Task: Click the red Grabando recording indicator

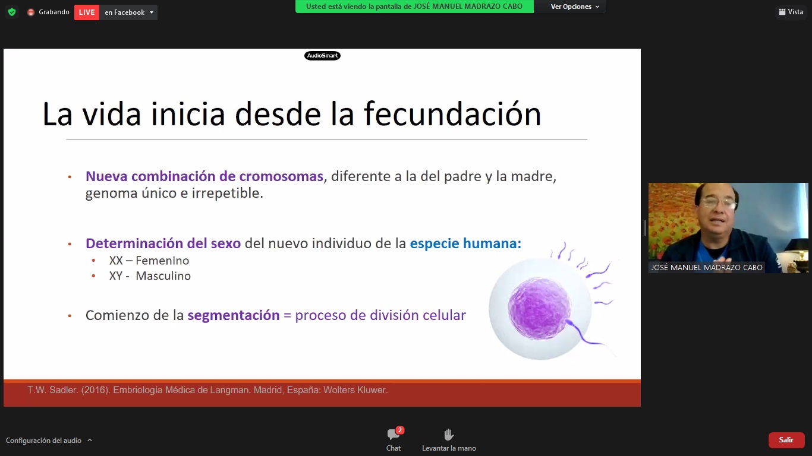Action: coord(48,12)
